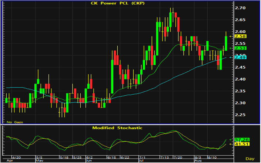The height and width of the screenshot is (163, 261).
Task: Click the 2.35 price axis label
Action: click(x=240, y=91)
